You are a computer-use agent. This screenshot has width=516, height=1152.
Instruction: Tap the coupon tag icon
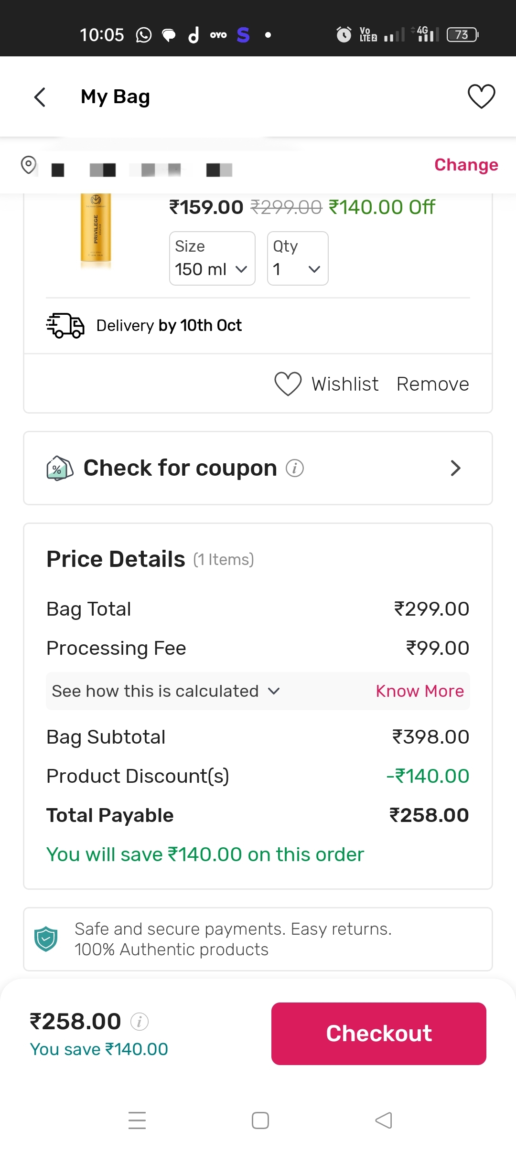point(60,468)
